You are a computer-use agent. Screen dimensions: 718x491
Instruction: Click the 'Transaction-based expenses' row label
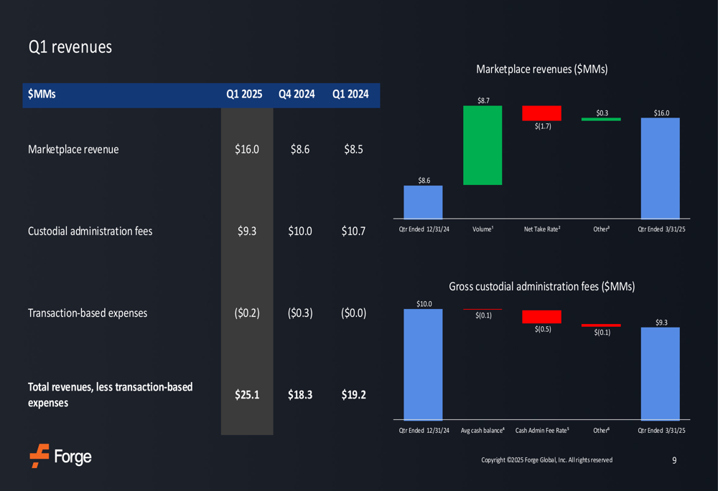click(x=88, y=313)
